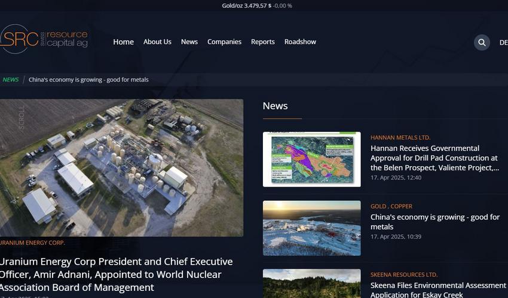Image resolution: width=508 pixels, height=298 pixels.
Task: Open the Reports menu item
Action: (x=263, y=42)
